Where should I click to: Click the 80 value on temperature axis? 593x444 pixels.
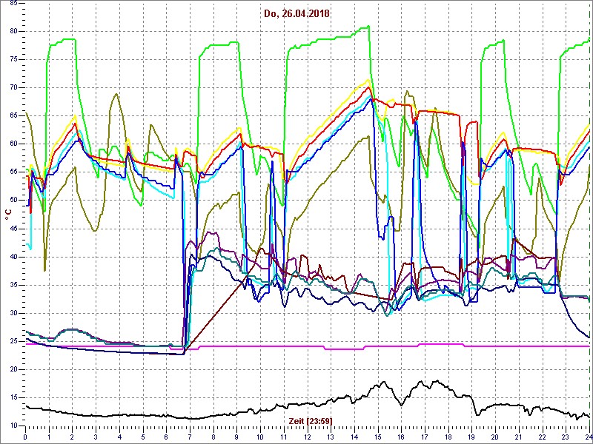click(13, 31)
